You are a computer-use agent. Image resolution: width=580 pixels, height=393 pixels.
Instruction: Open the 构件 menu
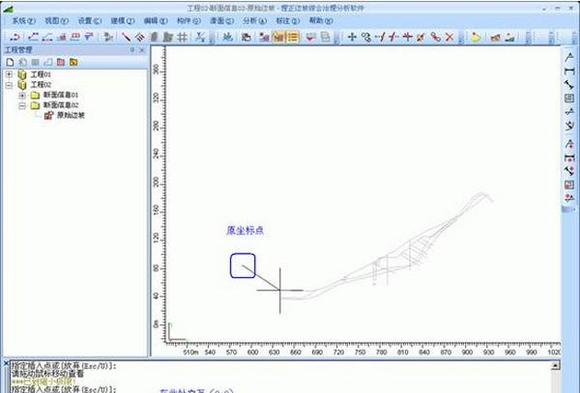click(x=188, y=20)
